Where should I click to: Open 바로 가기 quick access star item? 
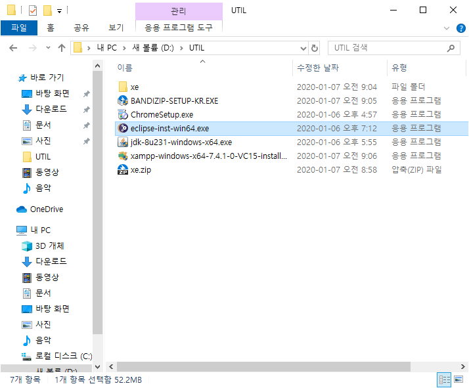(41, 77)
